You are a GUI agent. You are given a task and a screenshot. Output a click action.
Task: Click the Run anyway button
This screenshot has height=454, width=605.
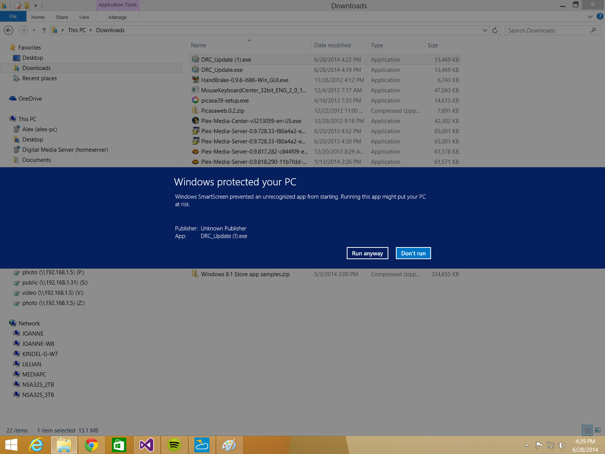click(x=367, y=253)
